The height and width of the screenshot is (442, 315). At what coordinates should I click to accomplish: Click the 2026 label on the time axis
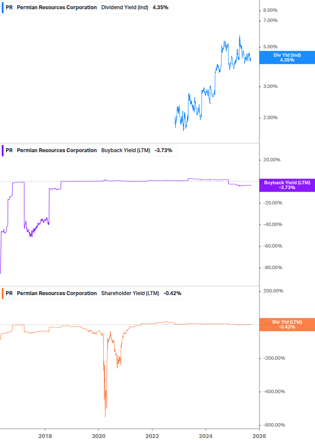[259, 436]
